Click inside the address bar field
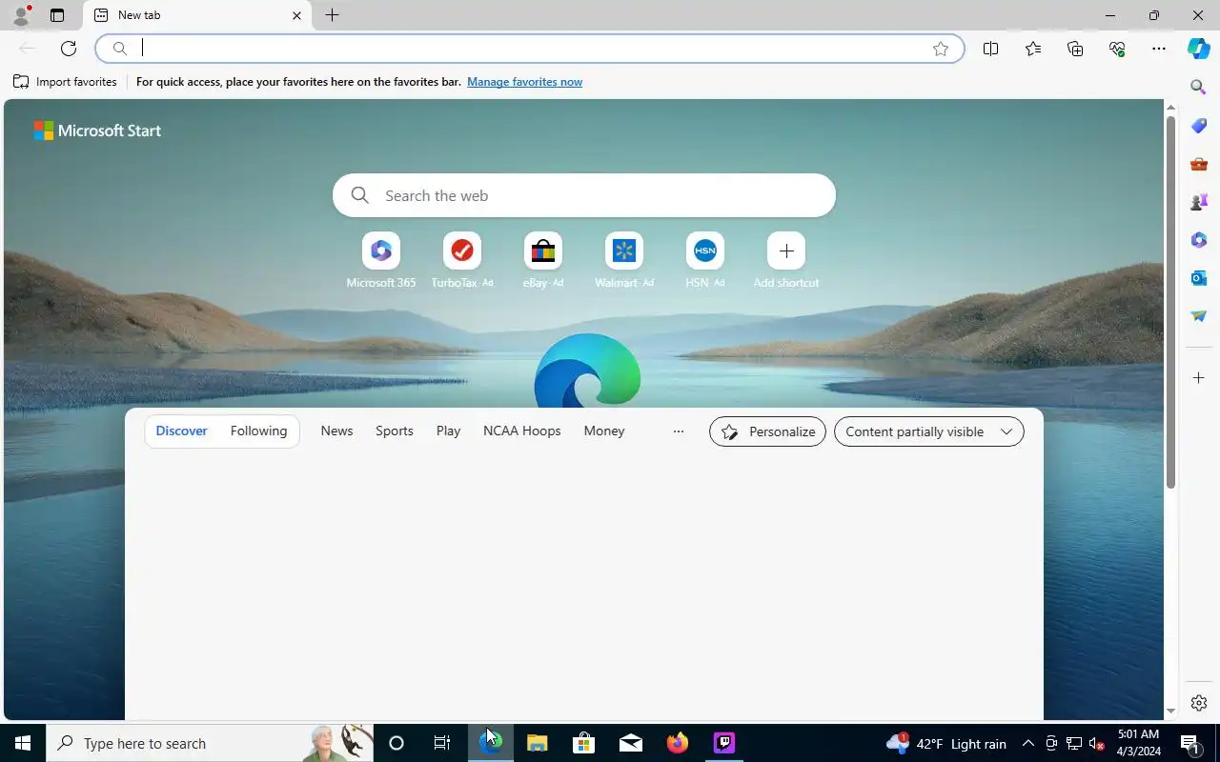 529,49
